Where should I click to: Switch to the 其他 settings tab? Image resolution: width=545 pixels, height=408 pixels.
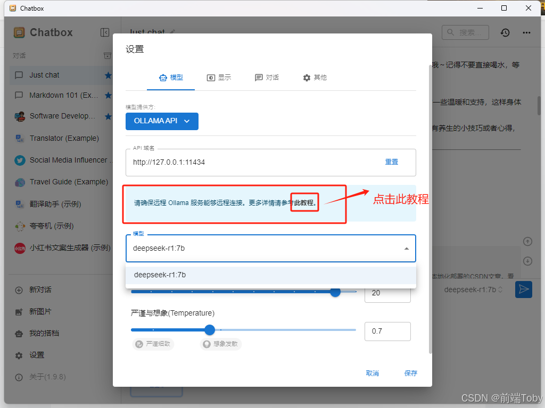tap(315, 78)
